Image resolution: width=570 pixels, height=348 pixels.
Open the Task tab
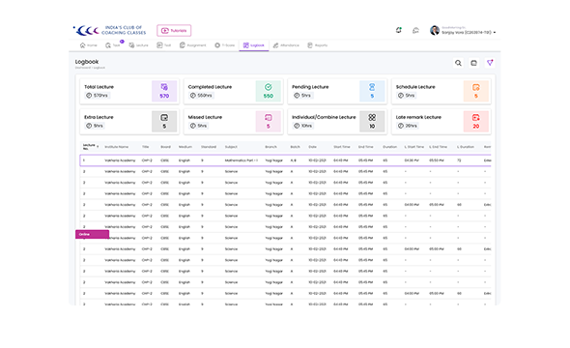[113, 45]
